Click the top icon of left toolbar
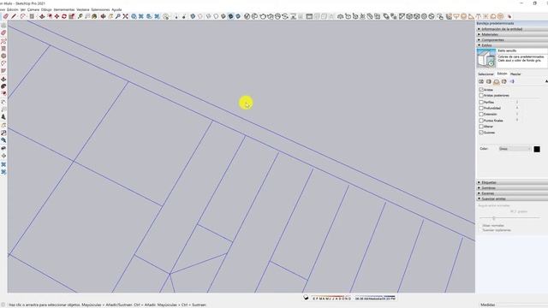This screenshot has height=308, width=548. [3, 26]
